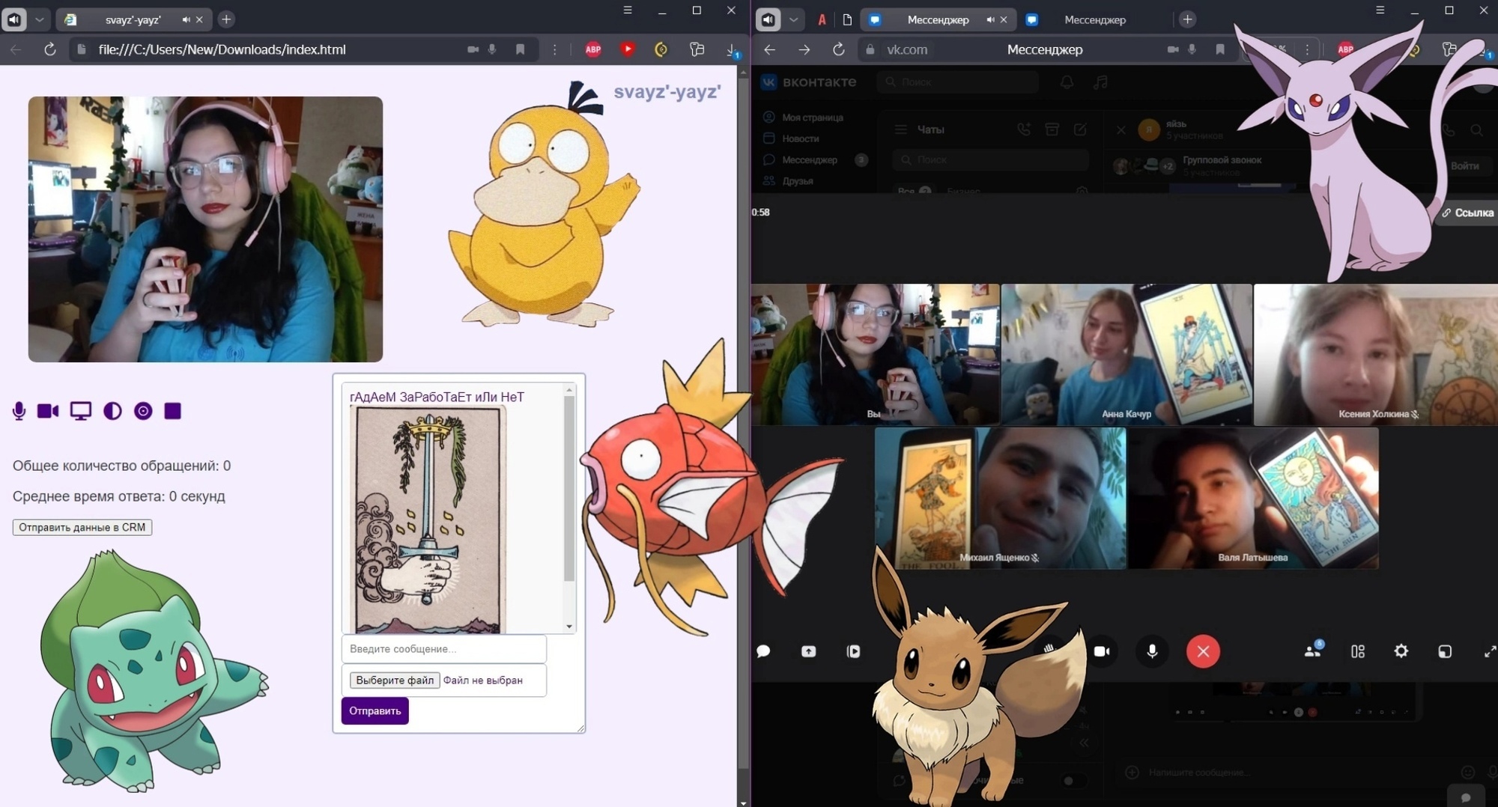Open downloads in left browser toolbar

click(733, 49)
